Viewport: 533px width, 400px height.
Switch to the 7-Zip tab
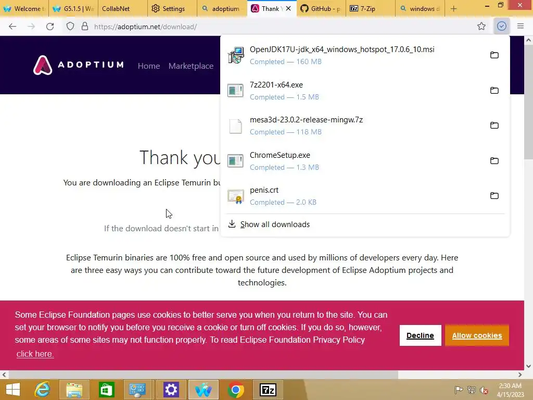click(371, 8)
